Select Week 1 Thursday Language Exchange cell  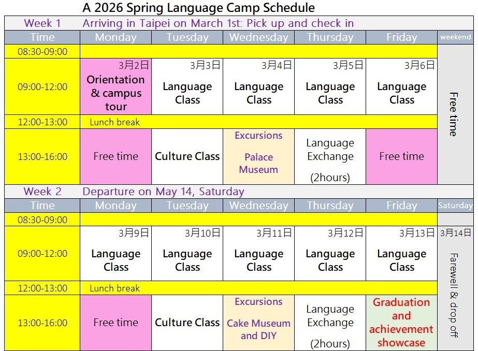(330, 157)
